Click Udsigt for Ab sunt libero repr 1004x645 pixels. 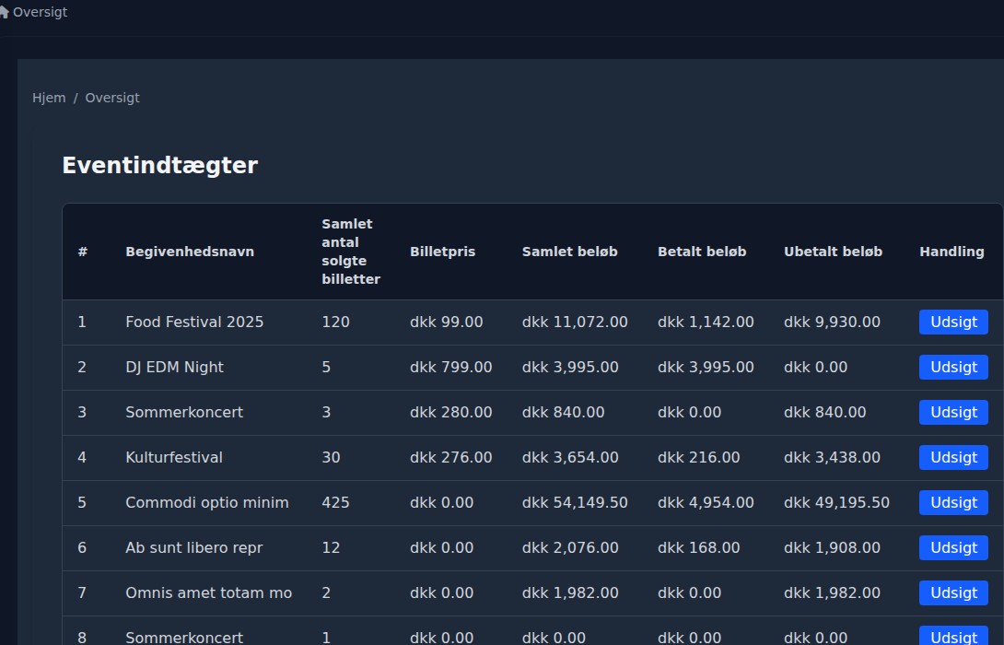pos(953,548)
